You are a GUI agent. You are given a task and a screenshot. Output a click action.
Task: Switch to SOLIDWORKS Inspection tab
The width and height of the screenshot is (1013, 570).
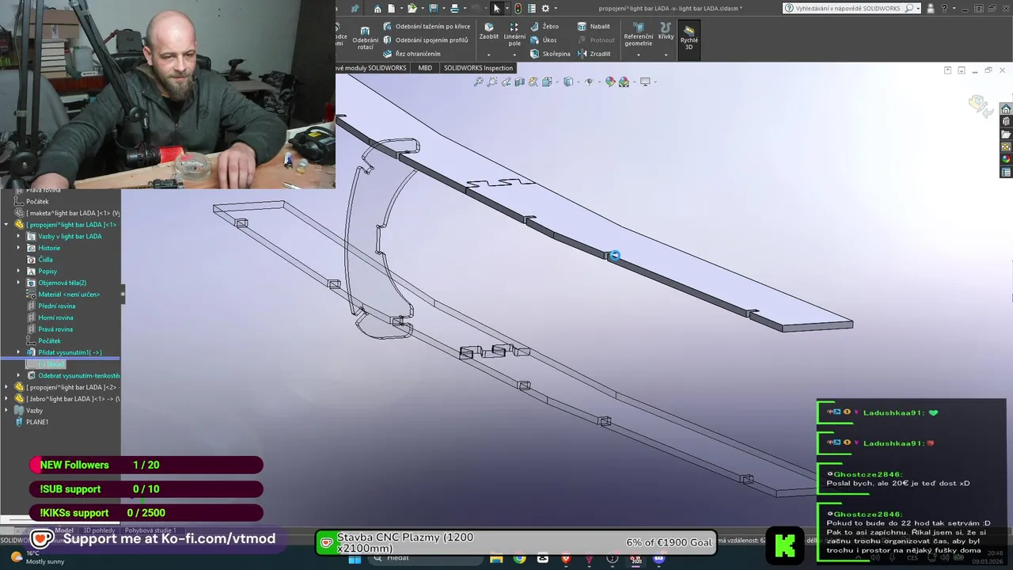478,68
